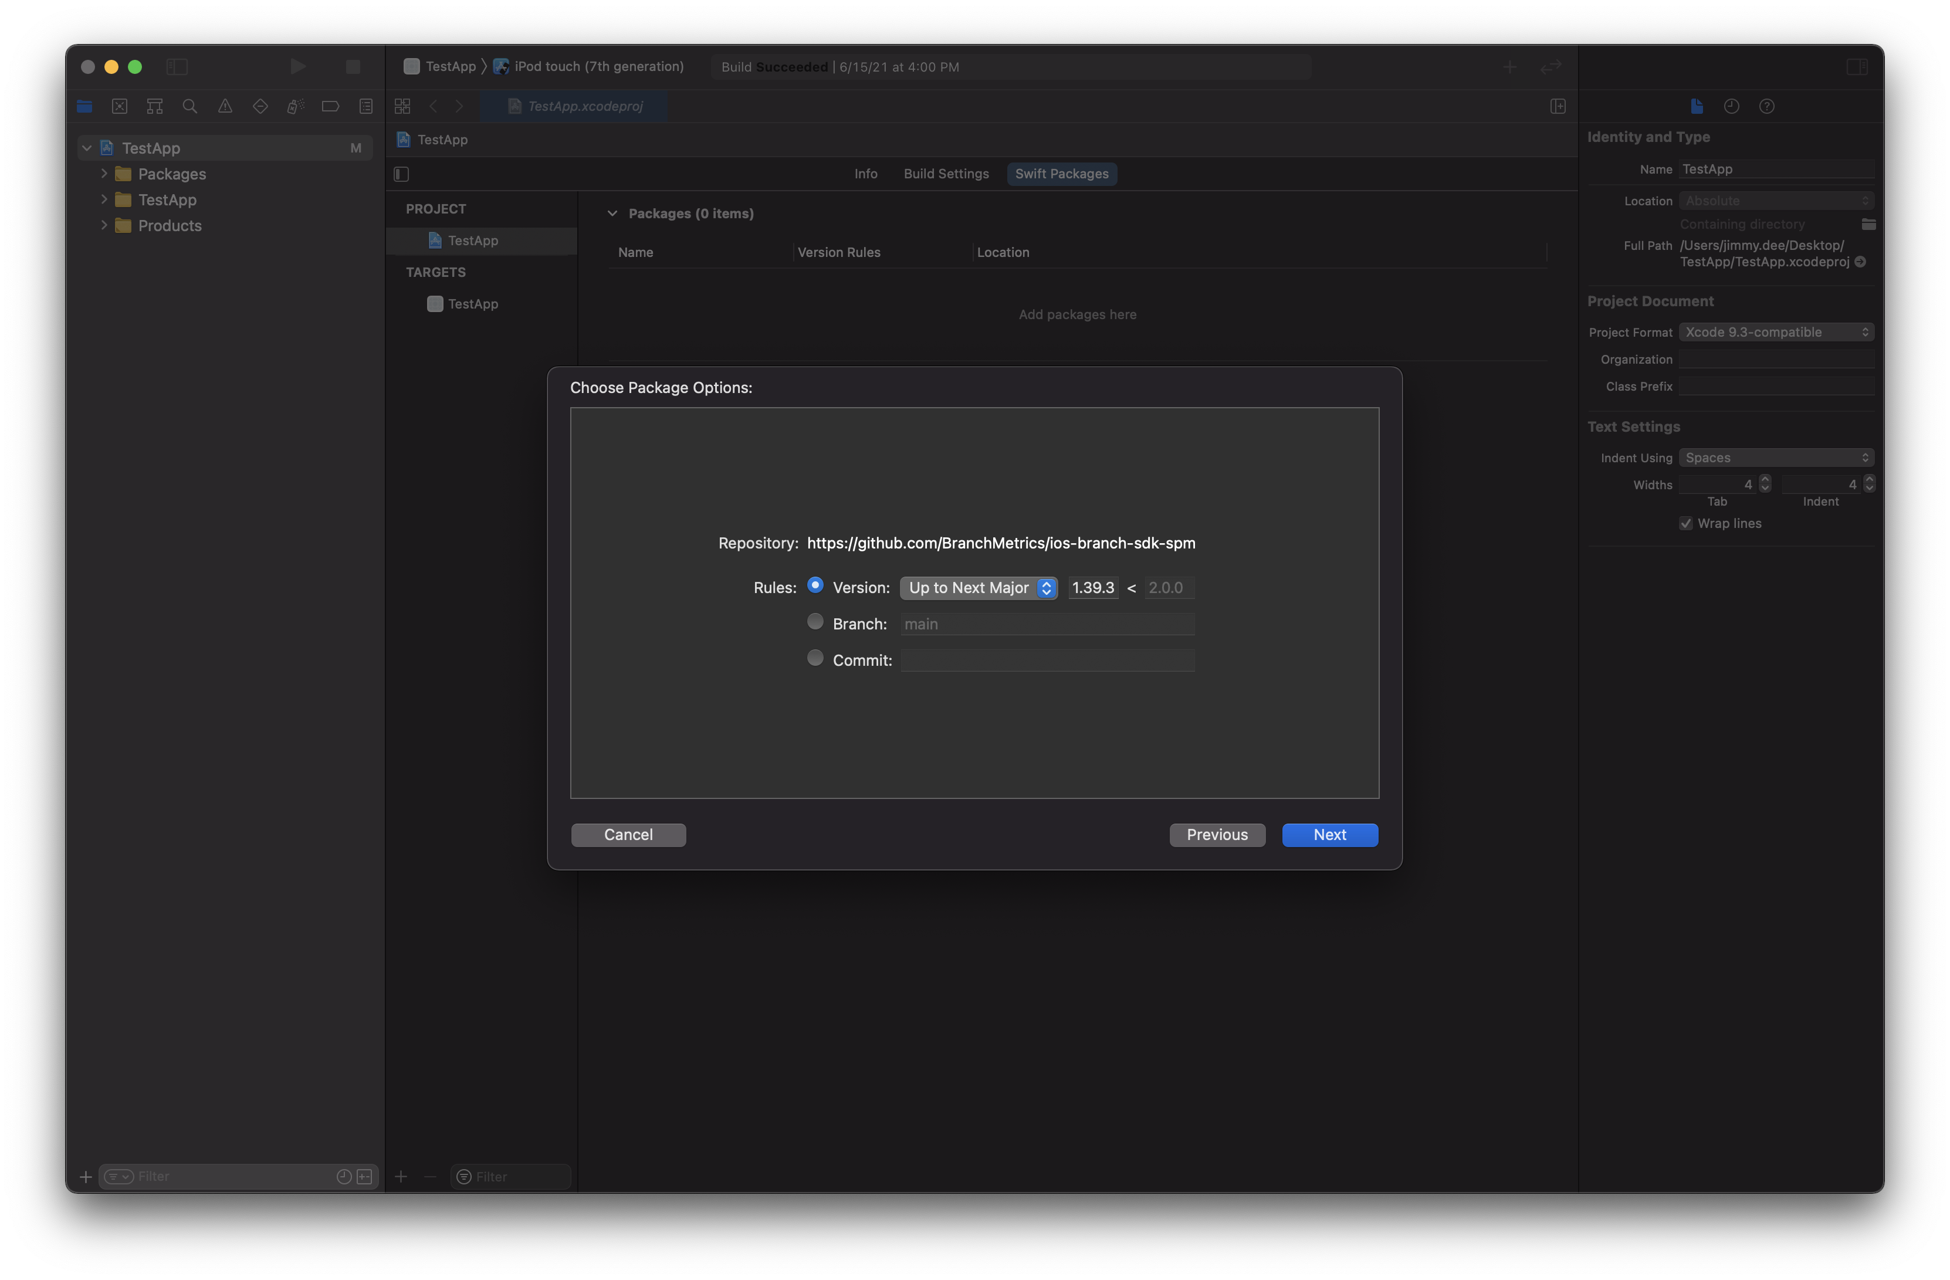
Task: Adjust the Indent width stepper
Action: [x=1869, y=485]
